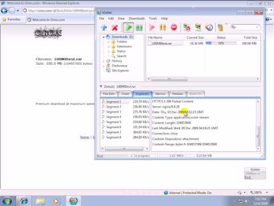Open the Windows Start orb
274x206 pixels.
(7, 201)
